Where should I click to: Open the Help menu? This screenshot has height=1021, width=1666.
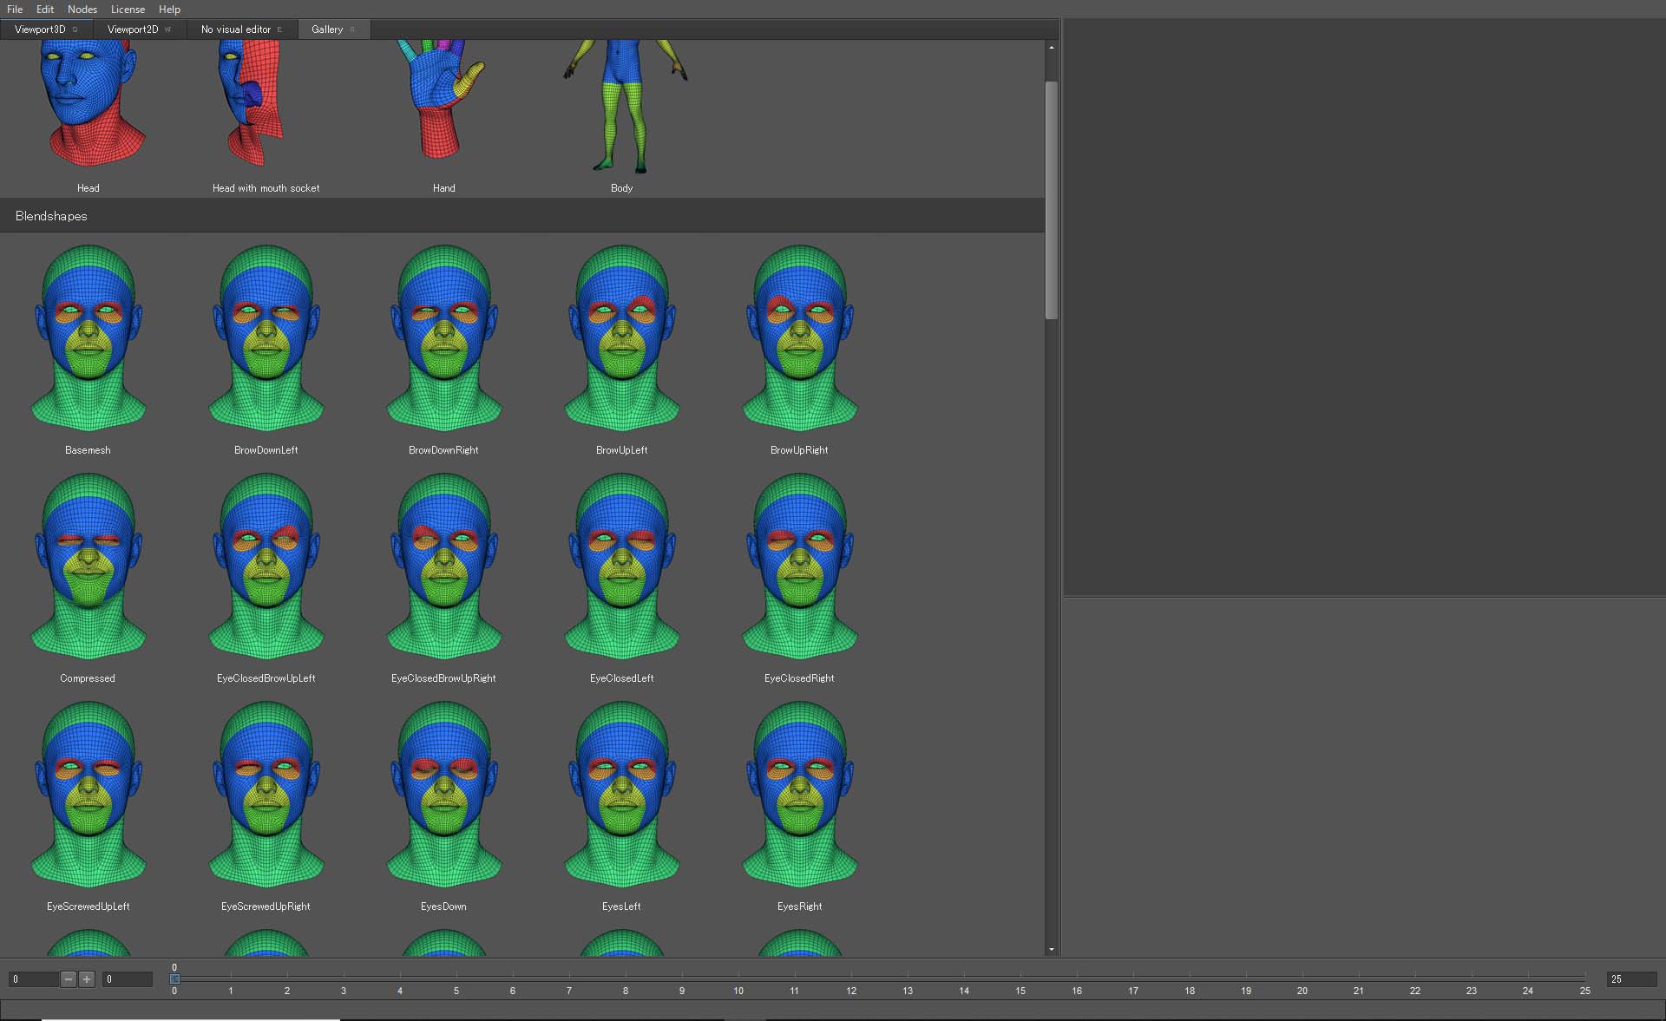pos(169,9)
